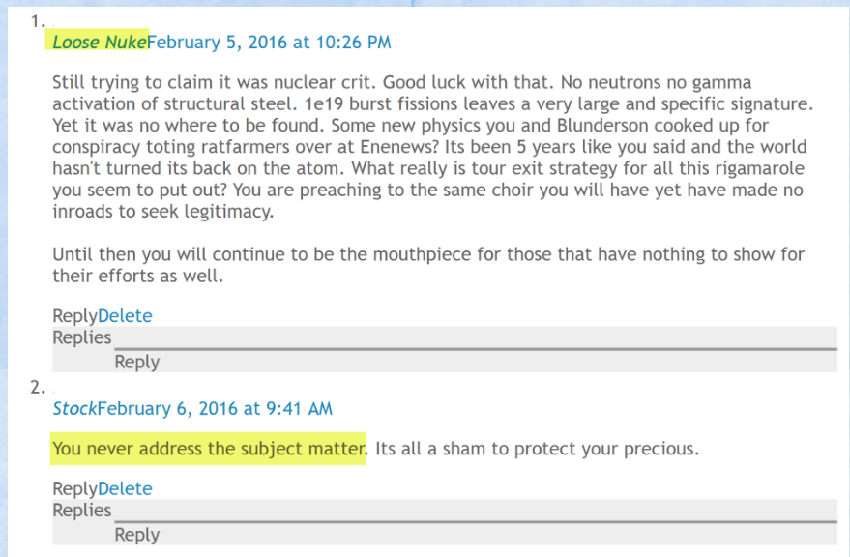The height and width of the screenshot is (557, 850).
Task: Delete the comment posted by Stock
Action: click(125, 489)
